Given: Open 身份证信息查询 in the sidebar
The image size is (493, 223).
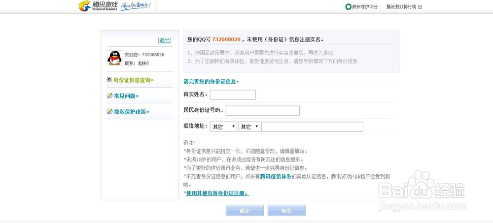Looking at the screenshot, I should (133, 80).
